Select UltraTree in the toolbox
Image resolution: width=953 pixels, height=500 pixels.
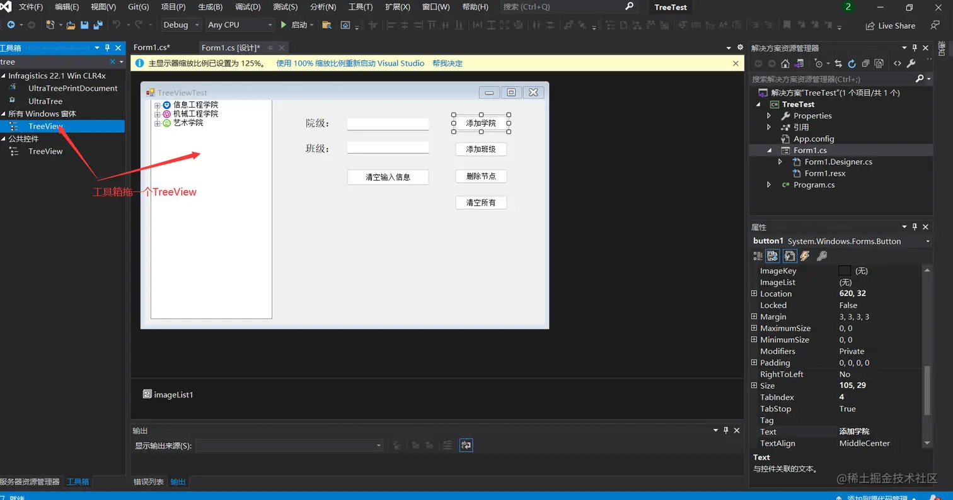(45, 101)
